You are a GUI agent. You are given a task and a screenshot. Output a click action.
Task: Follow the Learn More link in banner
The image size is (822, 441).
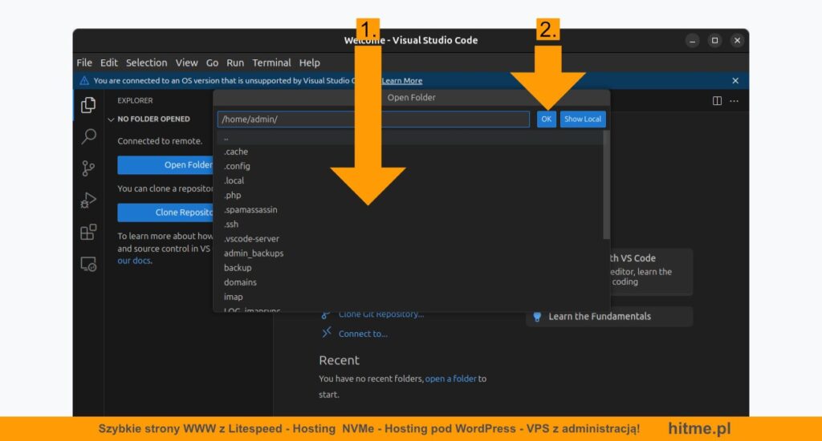(402, 81)
